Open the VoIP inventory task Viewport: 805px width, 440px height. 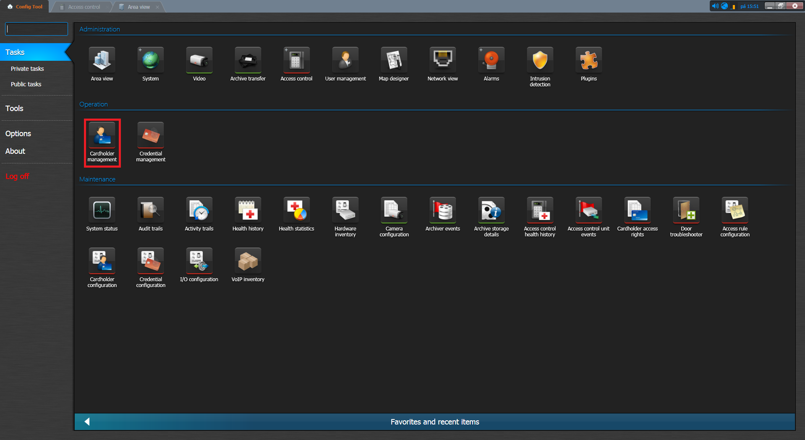[248, 261]
